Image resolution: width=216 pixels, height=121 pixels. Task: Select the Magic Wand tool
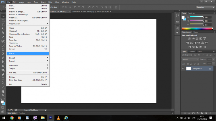pos(3,29)
